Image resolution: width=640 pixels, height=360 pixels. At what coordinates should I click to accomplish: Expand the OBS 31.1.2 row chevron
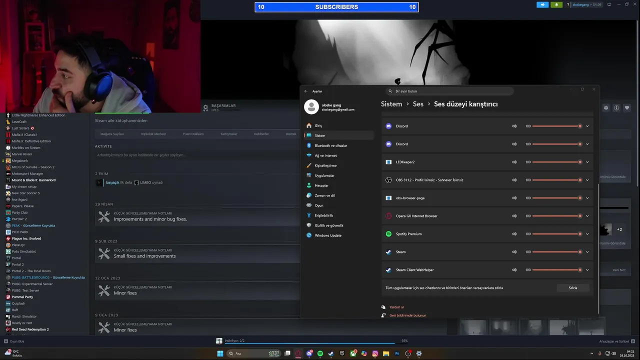tap(587, 180)
